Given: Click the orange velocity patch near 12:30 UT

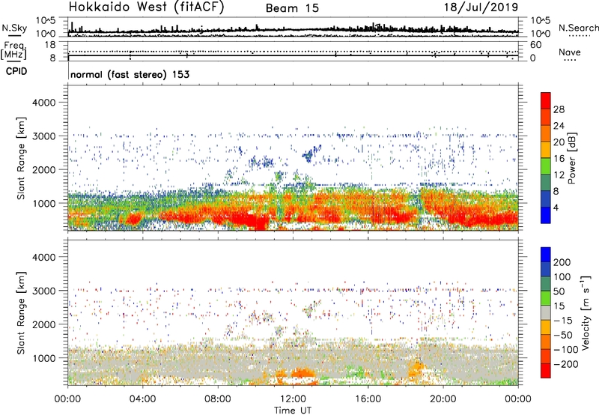Looking at the screenshot, I should pos(303,373).
